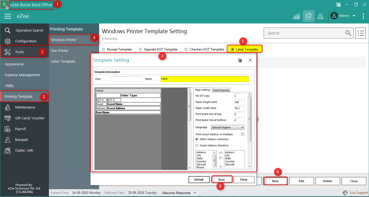Screen dimensions: 369x197
Task: Open the vertical three-dot more options menu
Action: point(363,16)
